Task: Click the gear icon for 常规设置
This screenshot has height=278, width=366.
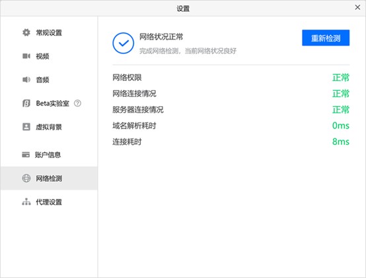Action: (26, 32)
